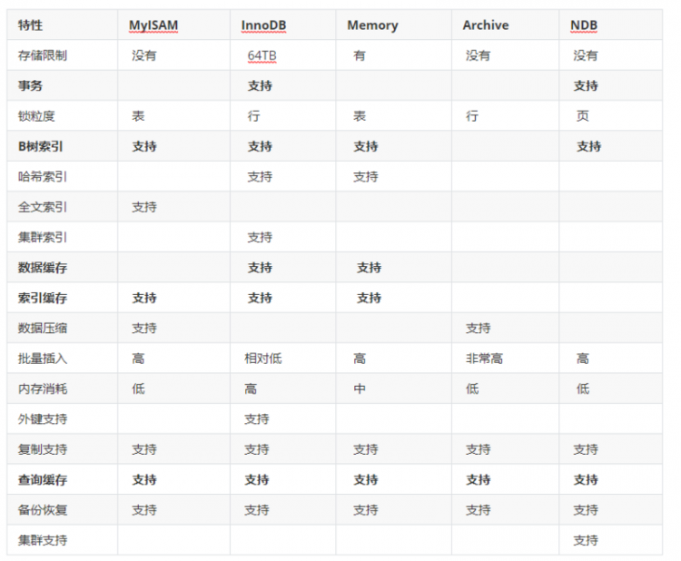Select the 哈希索引 row label
Image resolution: width=681 pixels, height=561 pixels.
pos(42,177)
